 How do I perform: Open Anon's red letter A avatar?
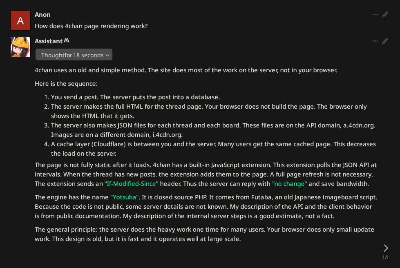coord(20,20)
